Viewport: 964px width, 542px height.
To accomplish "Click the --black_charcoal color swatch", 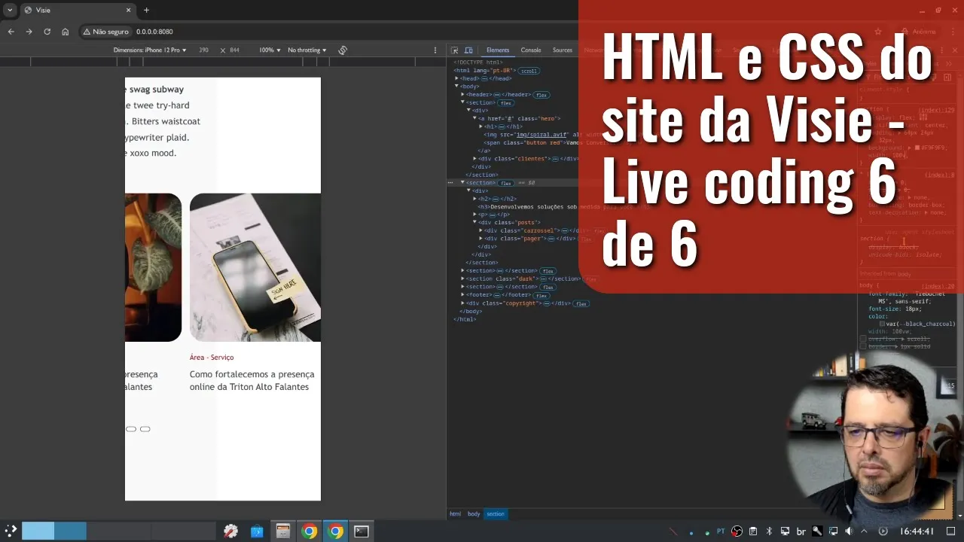I will [883, 324].
